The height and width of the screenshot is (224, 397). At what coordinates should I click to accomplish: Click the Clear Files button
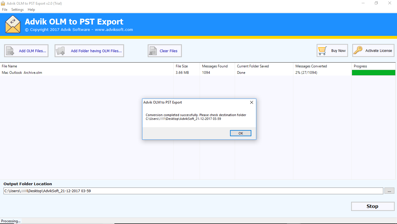[165, 51]
